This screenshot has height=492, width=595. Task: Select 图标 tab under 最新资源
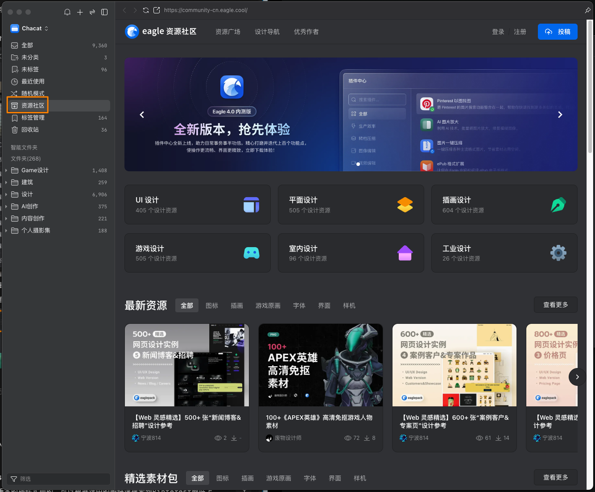tap(212, 306)
